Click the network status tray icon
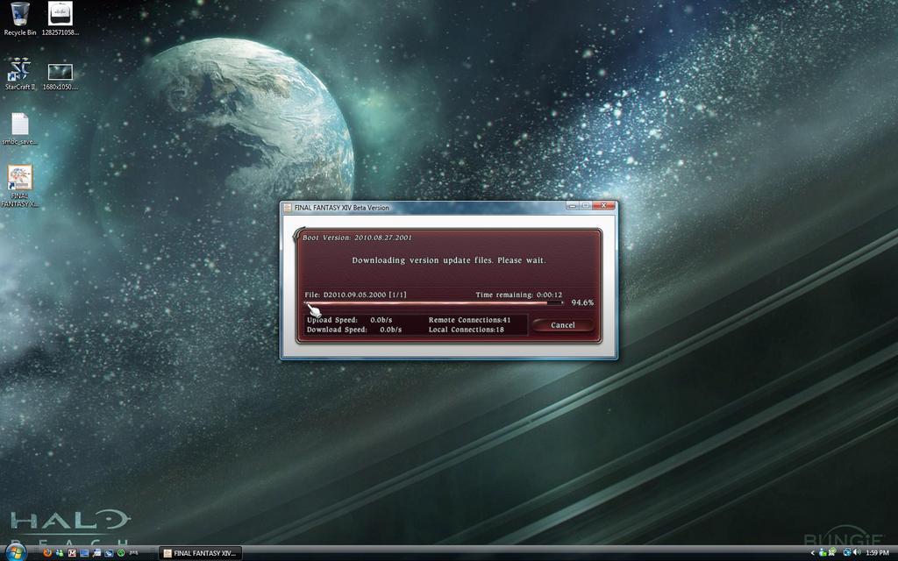 tap(846, 553)
